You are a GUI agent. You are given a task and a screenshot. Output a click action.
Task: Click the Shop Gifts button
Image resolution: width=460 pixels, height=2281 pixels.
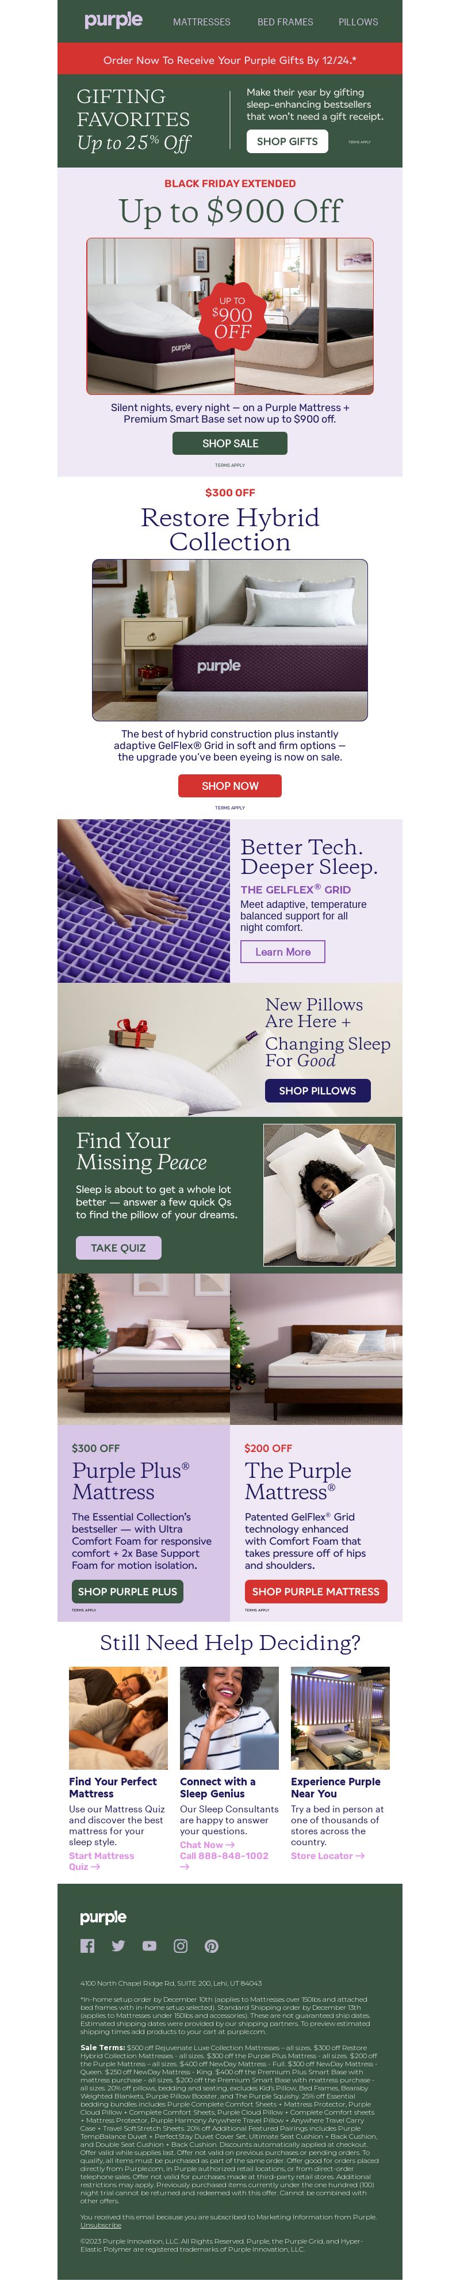point(287,142)
